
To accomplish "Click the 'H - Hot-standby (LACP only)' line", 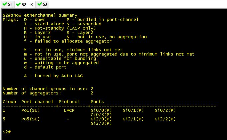I will click(x=60, y=28).
